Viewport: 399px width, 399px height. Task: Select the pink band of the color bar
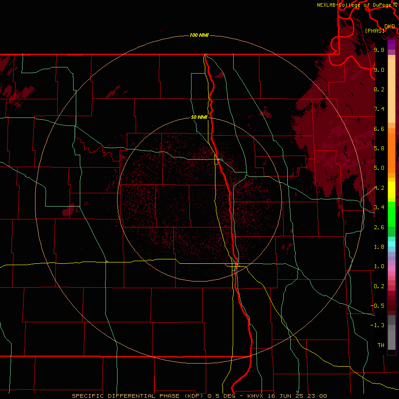coord(391,269)
